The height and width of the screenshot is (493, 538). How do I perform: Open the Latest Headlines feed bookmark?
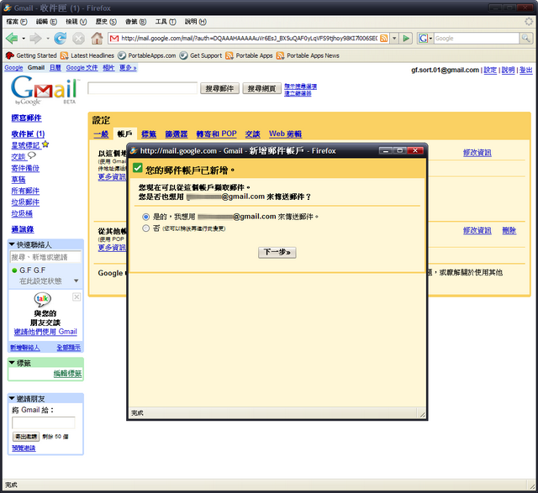click(87, 55)
